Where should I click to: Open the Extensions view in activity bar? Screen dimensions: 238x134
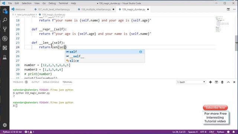5,48
